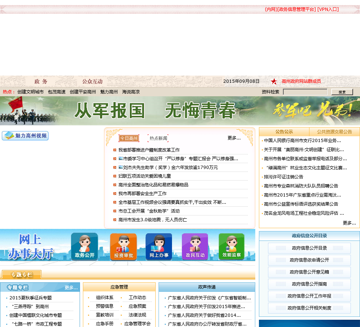Viewport: 360px width, 327px height.
Task: Open notice 中国人民银行高州市支行2015年业务
Action: (303, 141)
